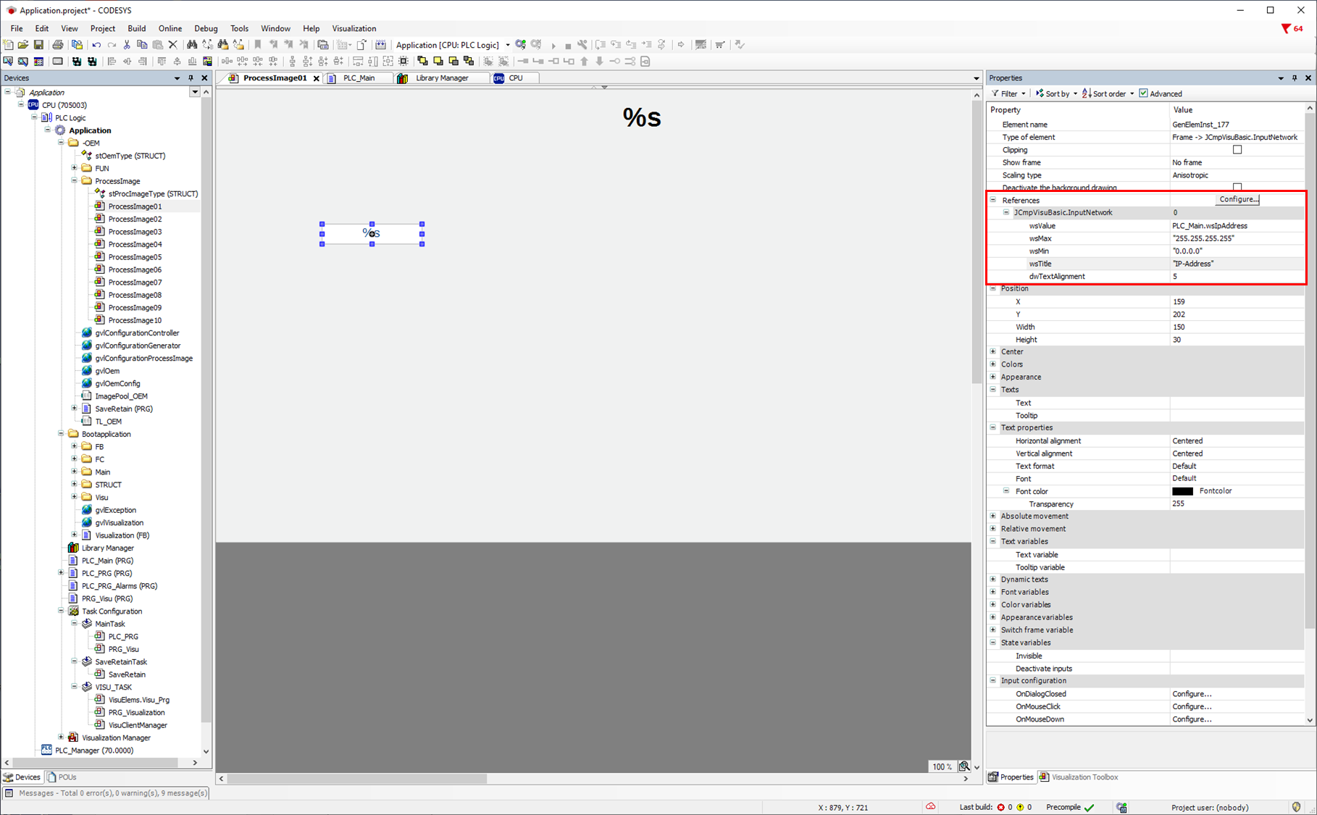Switch to the Library Manager tab
This screenshot has height=815, width=1317.
click(442, 78)
